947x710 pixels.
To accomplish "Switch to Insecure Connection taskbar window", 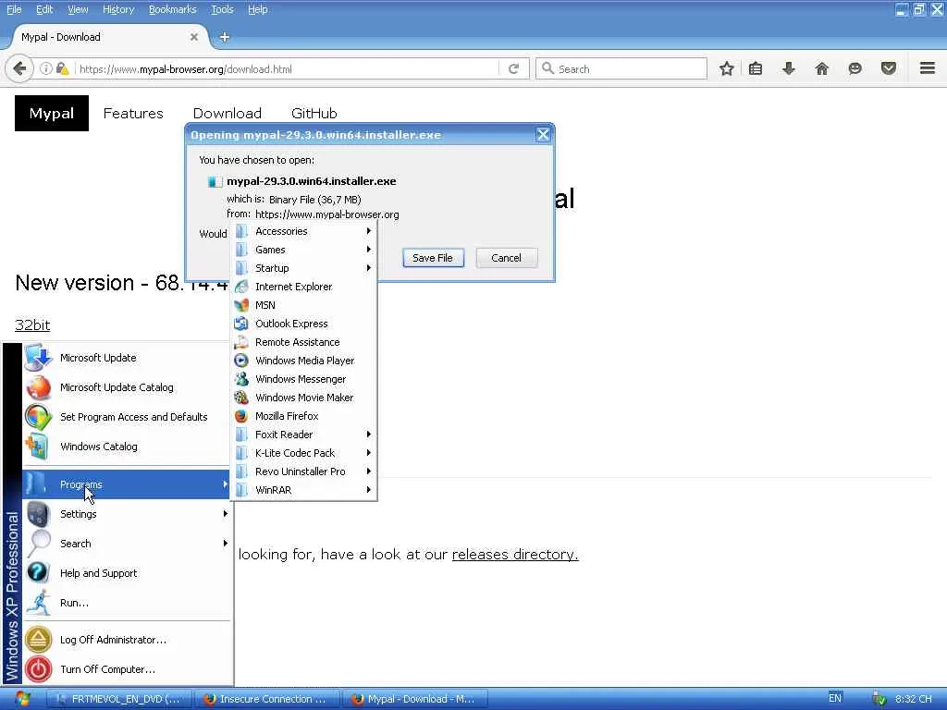I will tap(266, 699).
